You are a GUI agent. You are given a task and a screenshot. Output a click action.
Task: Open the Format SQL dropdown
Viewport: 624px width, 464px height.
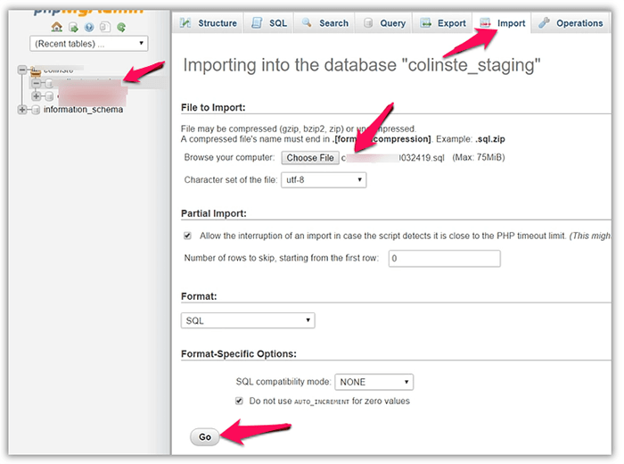pos(248,320)
